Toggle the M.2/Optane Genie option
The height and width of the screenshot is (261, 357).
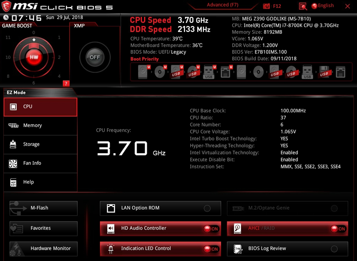pyautogui.click(x=287, y=208)
